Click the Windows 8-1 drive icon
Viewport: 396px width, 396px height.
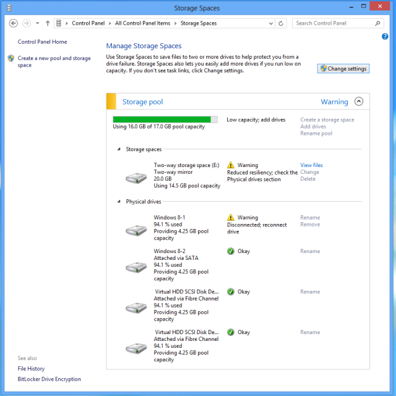coord(136,230)
